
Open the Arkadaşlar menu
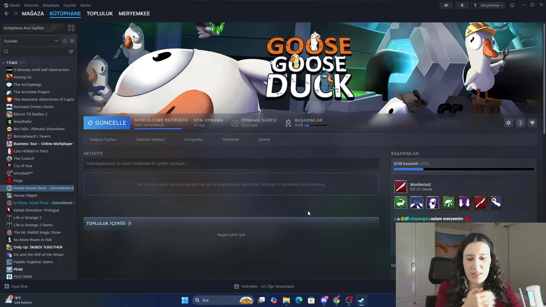[51, 5]
